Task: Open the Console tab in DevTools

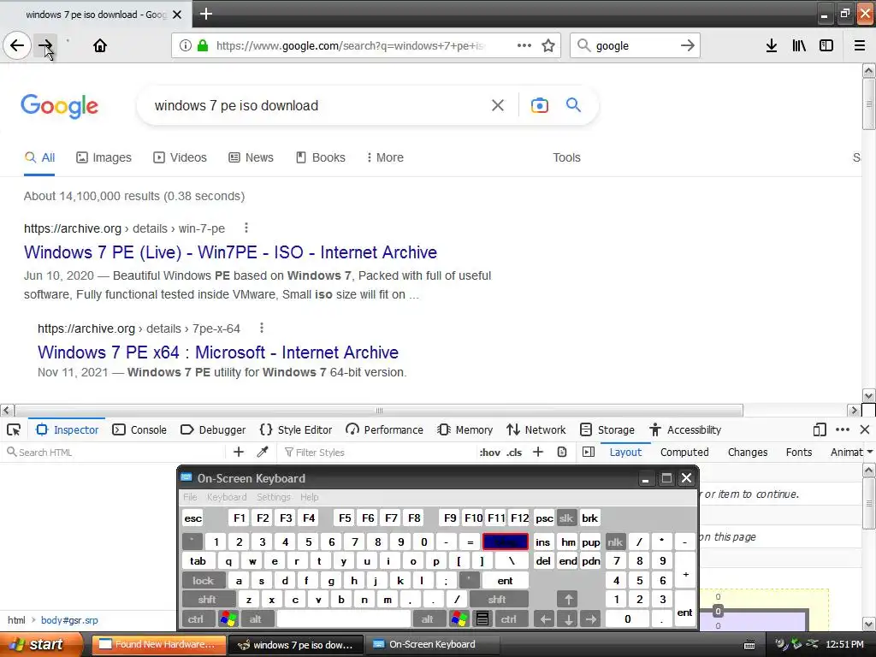Action: click(139, 429)
